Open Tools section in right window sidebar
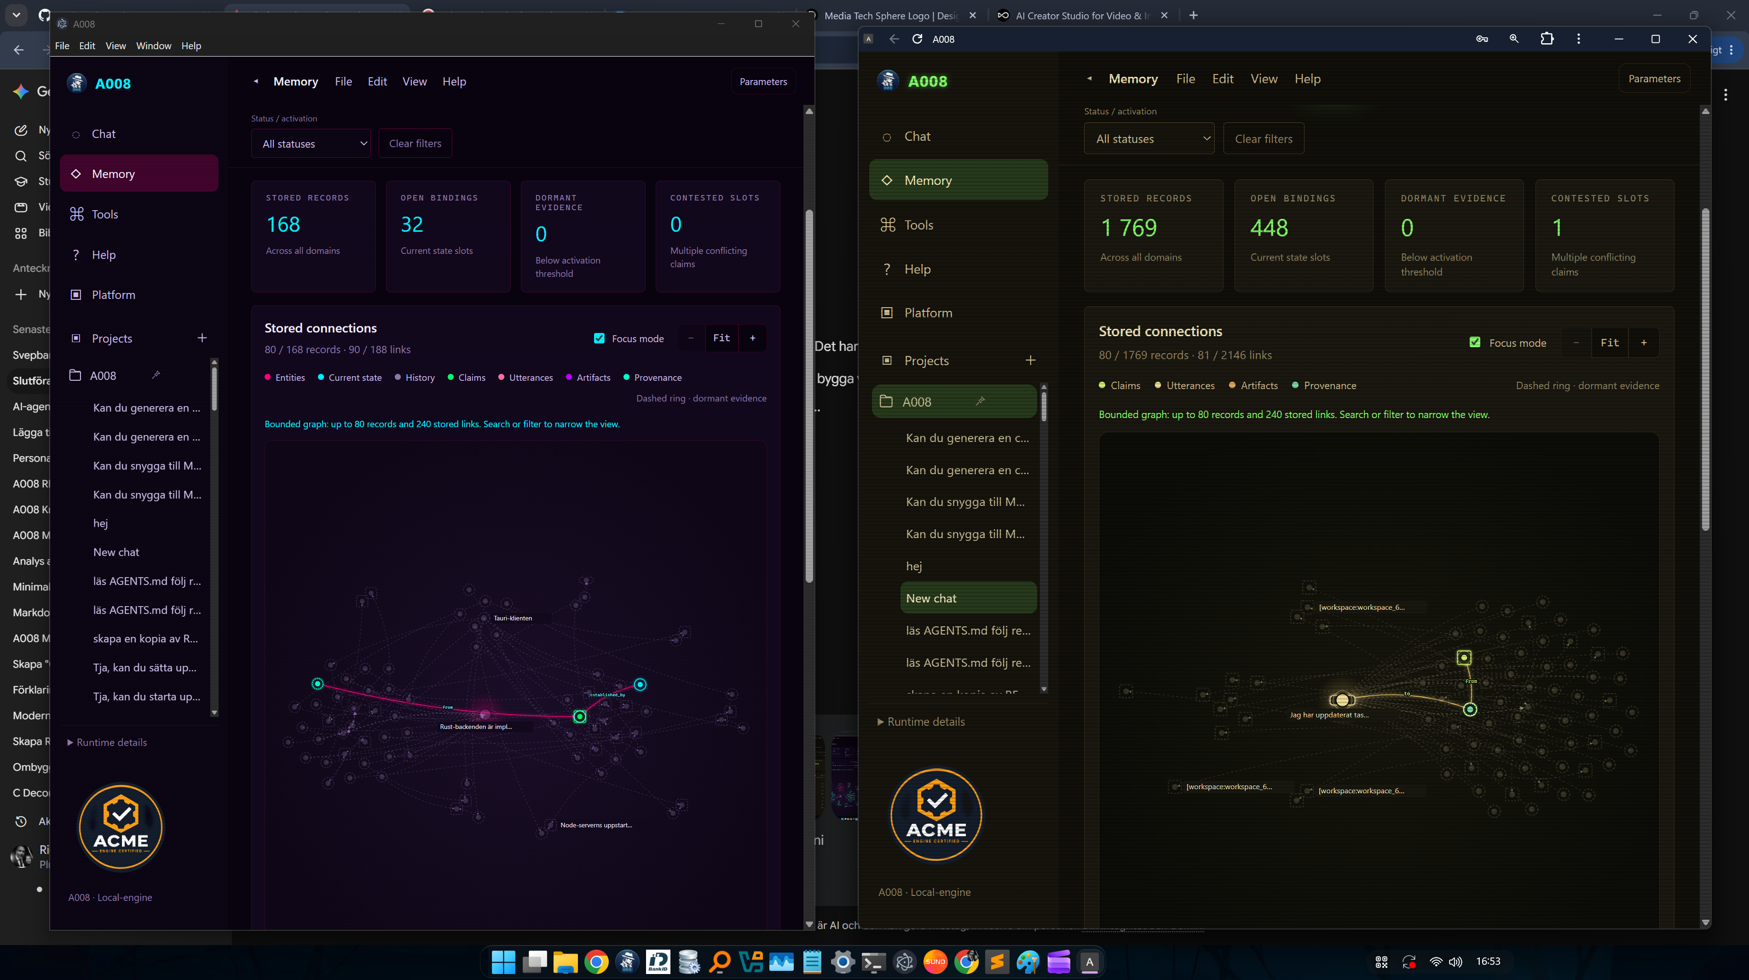 958,224
